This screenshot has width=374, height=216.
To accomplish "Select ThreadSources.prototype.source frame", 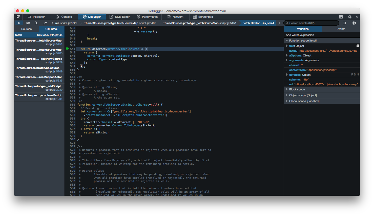I will (39, 70).
